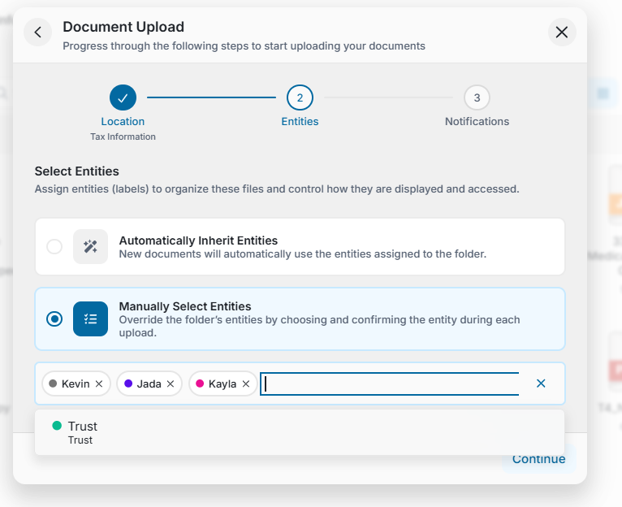Click the Tax Information sublabel
This screenshot has height=507, width=622.
(x=123, y=136)
